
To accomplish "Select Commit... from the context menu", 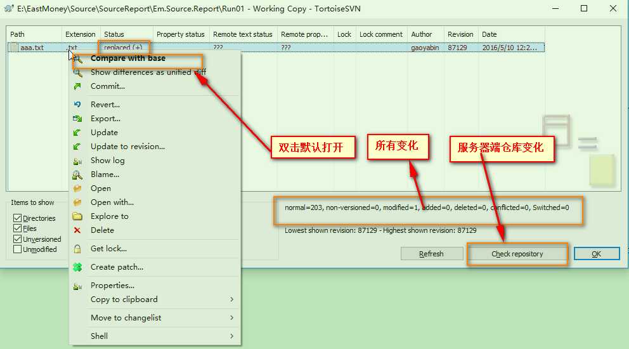I will (155, 86).
